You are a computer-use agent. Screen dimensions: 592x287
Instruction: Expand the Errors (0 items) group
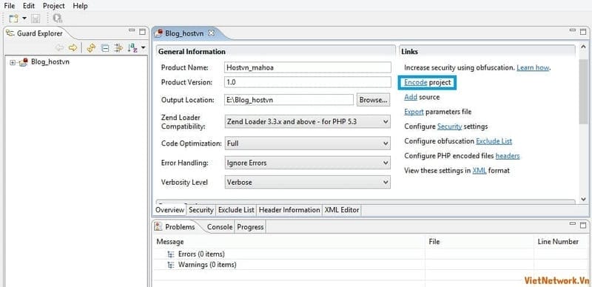click(x=171, y=254)
